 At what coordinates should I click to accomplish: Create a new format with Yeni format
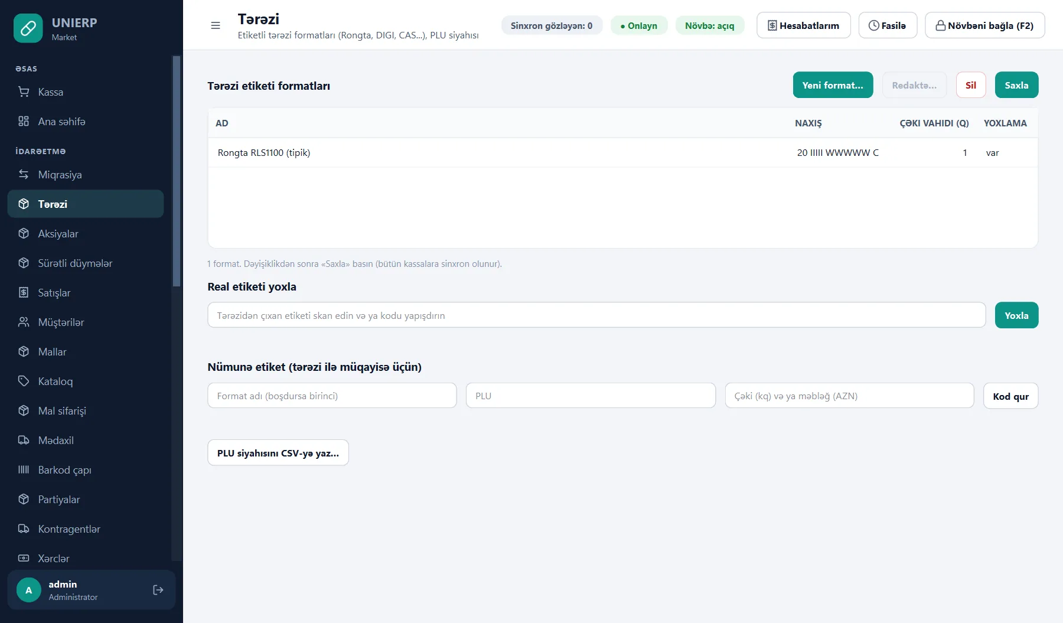tap(833, 85)
